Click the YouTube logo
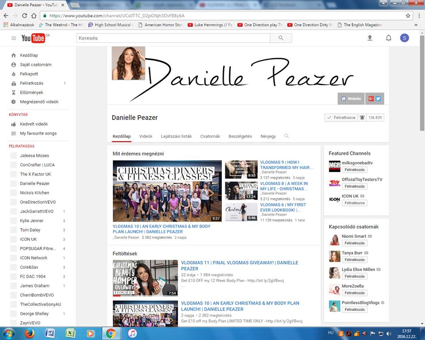The width and height of the screenshot is (425, 340). click(33, 38)
